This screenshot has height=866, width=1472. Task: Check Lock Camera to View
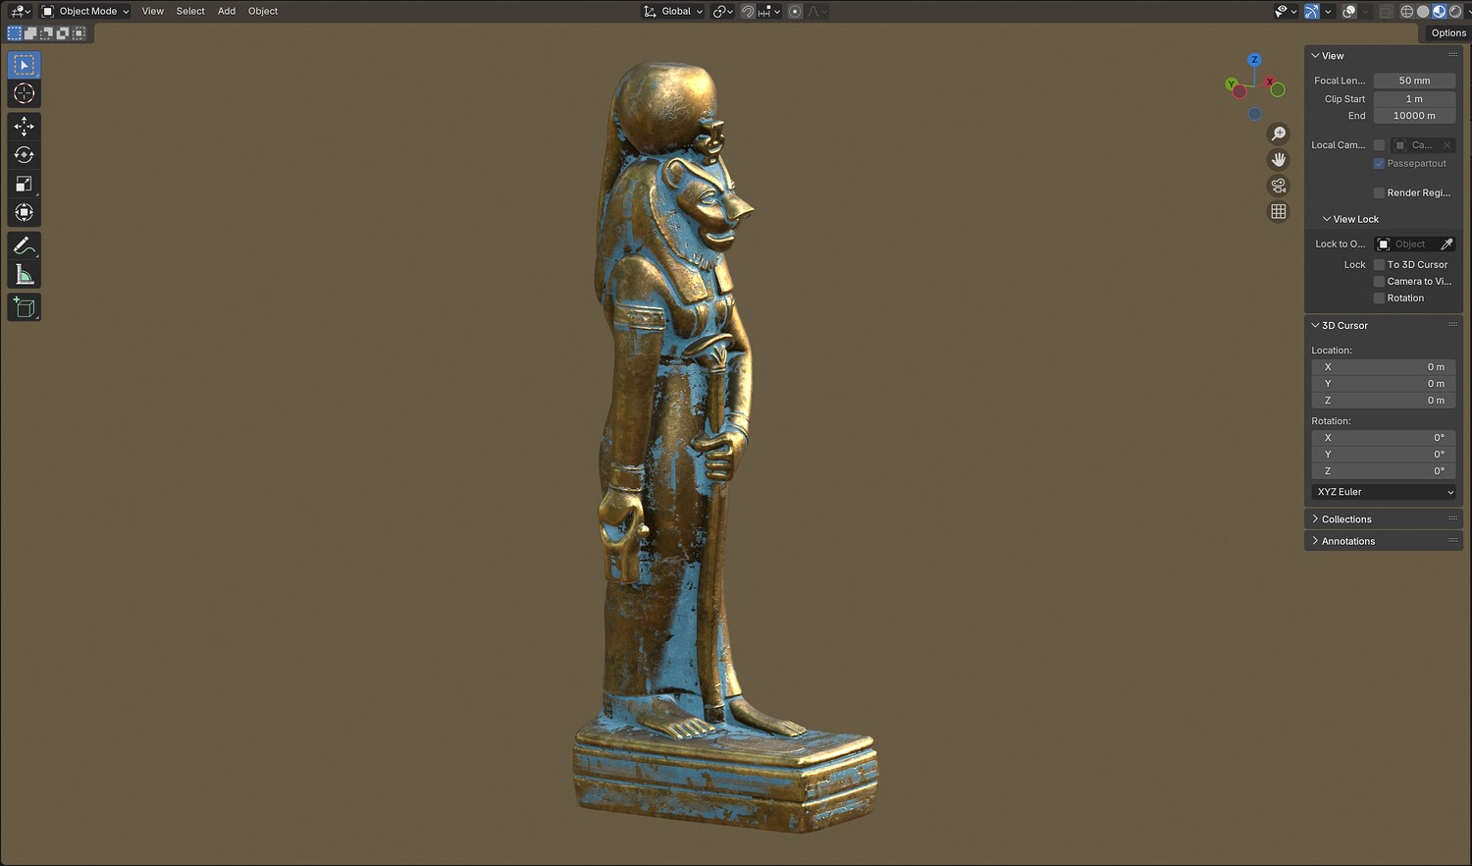(x=1379, y=282)
